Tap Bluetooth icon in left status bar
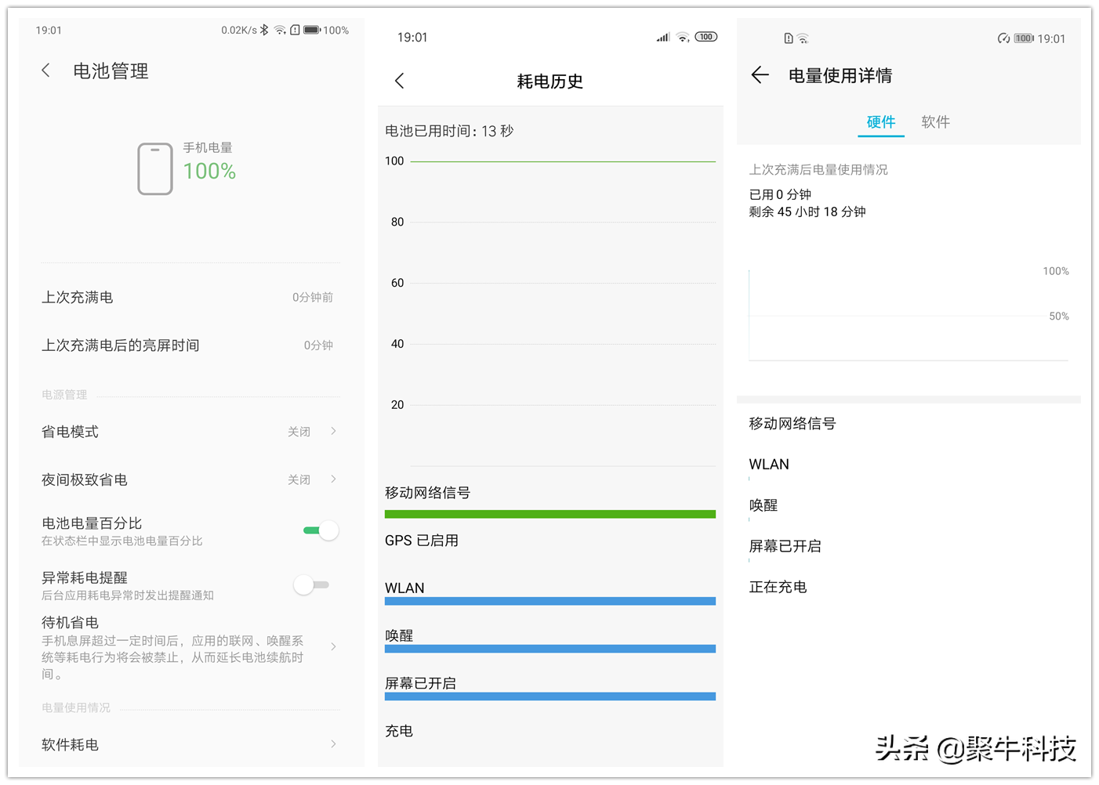Image resolution: width=1099 pixels, height=785 pixels. tap(265, 31)
